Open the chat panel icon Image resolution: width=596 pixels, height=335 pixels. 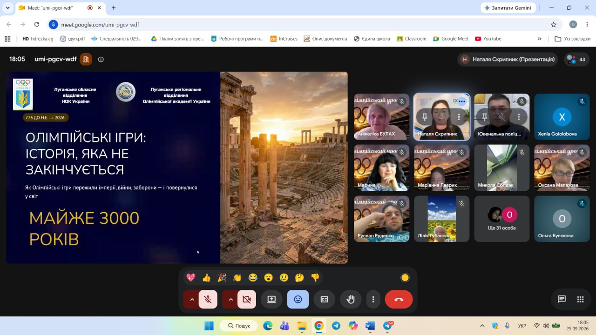[562, 299]
